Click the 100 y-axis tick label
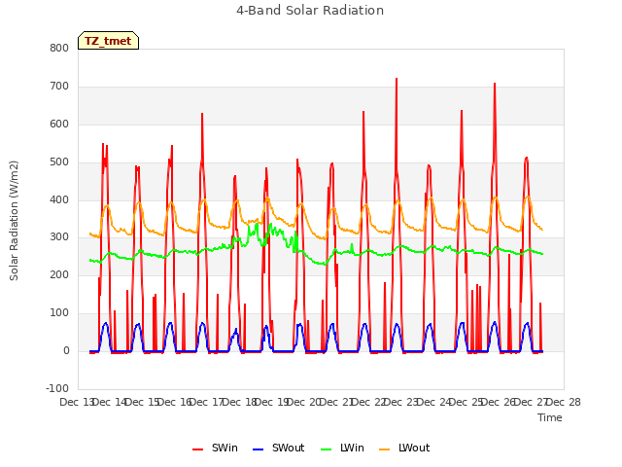This screenshot has width=622, height=467. 59,313
